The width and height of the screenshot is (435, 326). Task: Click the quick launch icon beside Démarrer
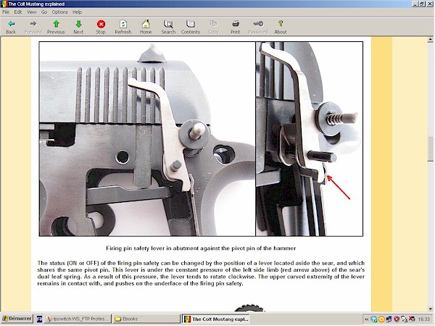pyautogui.click(x=39, y=319)
